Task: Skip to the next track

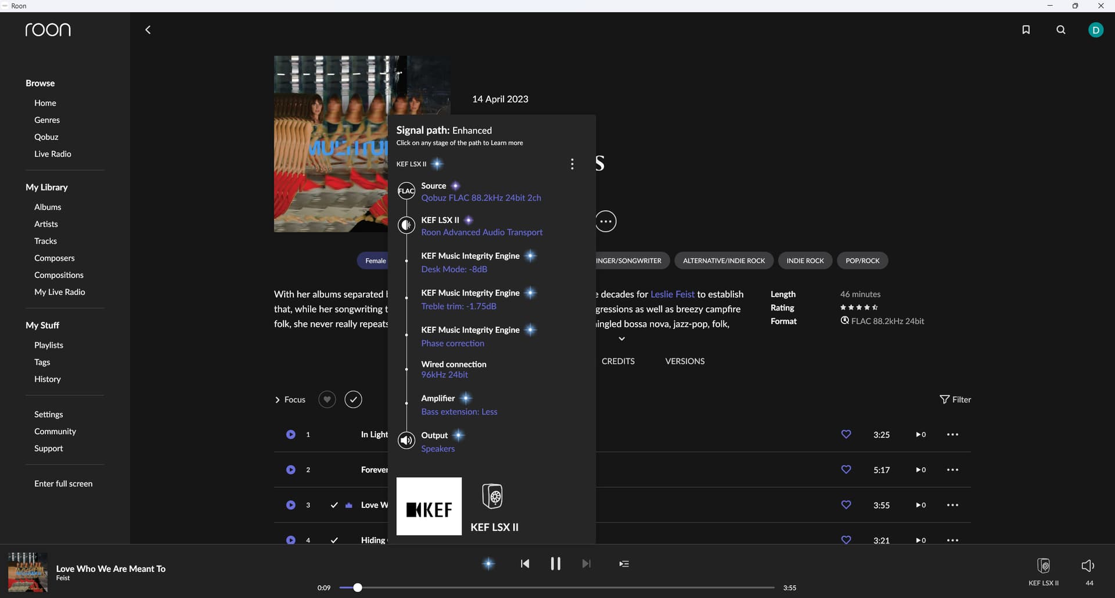Action: [587, 564]
